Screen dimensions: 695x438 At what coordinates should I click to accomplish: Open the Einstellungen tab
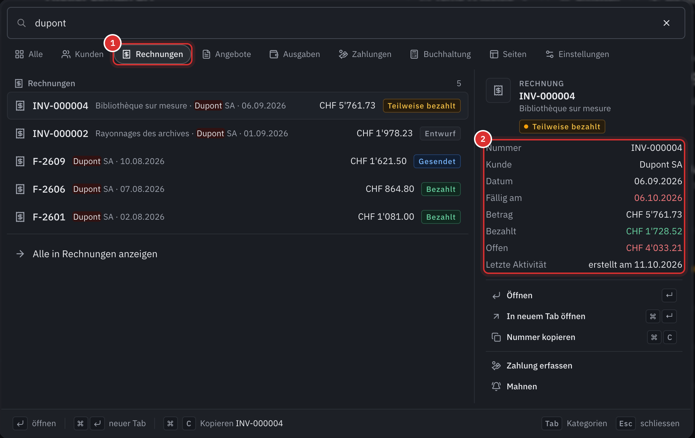pos(577,54)
